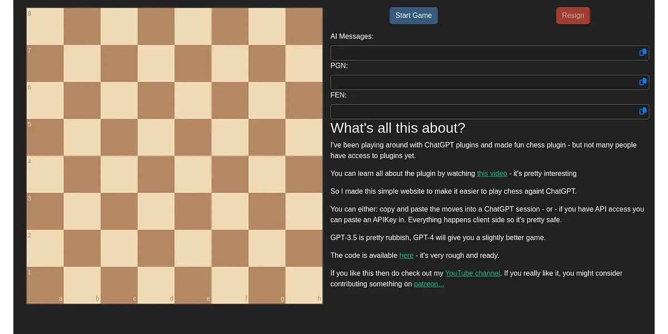
Task: Click the a1 square on the chessboard
Action: 45,285
